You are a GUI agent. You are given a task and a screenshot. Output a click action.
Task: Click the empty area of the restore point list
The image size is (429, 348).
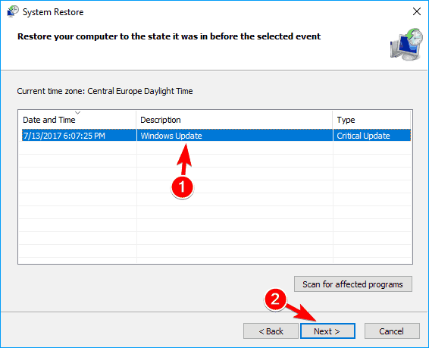(x=215, y=219)
